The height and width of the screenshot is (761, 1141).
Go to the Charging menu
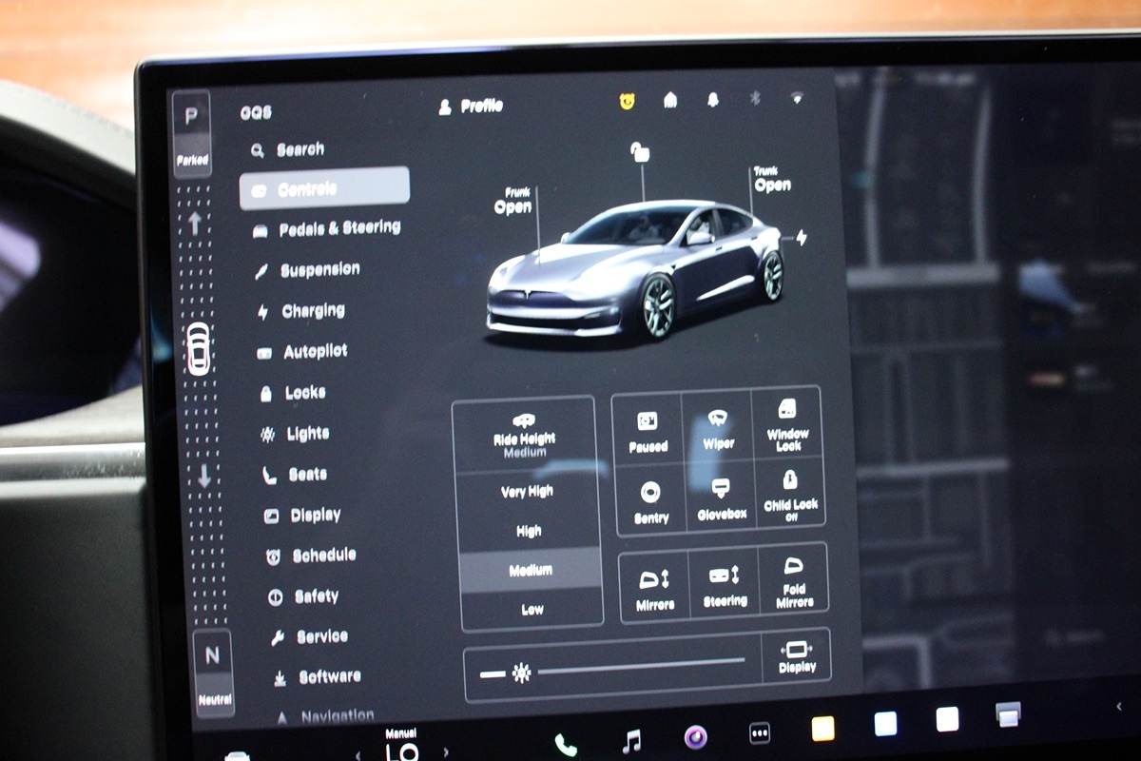pos(301,311)
